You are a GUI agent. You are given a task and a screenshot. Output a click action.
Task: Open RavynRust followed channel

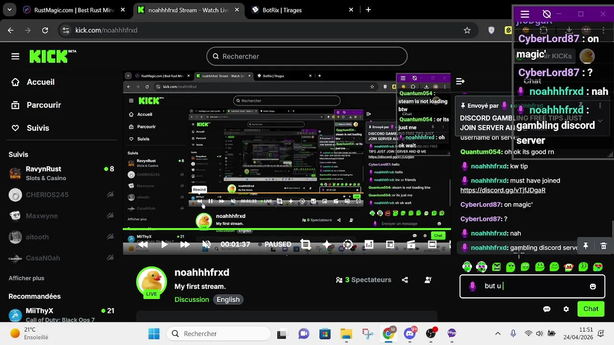(61, 173)
